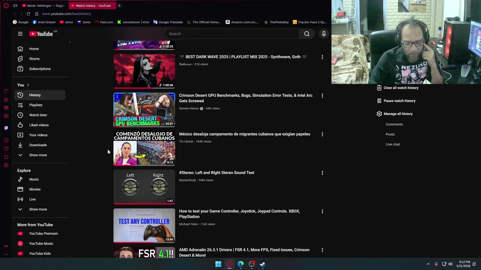Click the address bar URL
Screen dimensions: 481x270
(67, 14)
